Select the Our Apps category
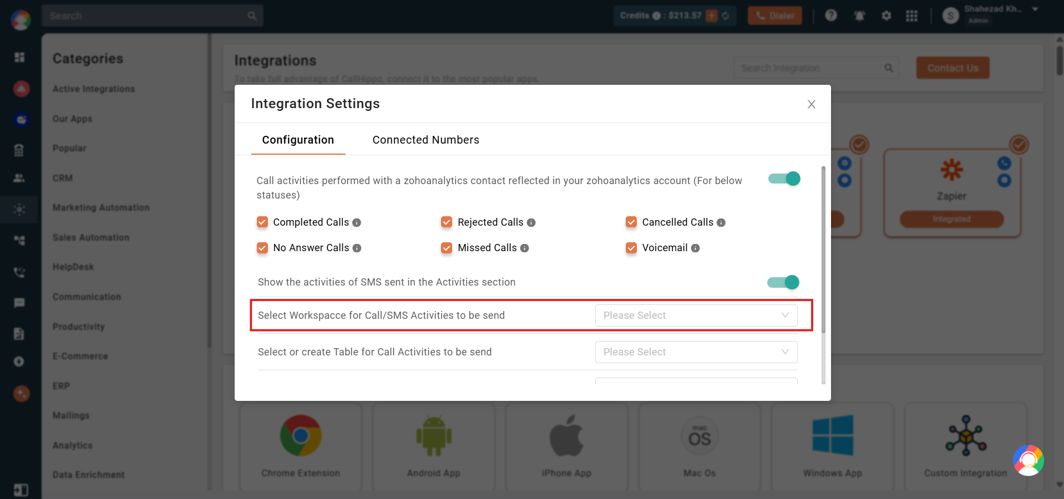Viewport: 1064px width, 499px height. [73, 119]
